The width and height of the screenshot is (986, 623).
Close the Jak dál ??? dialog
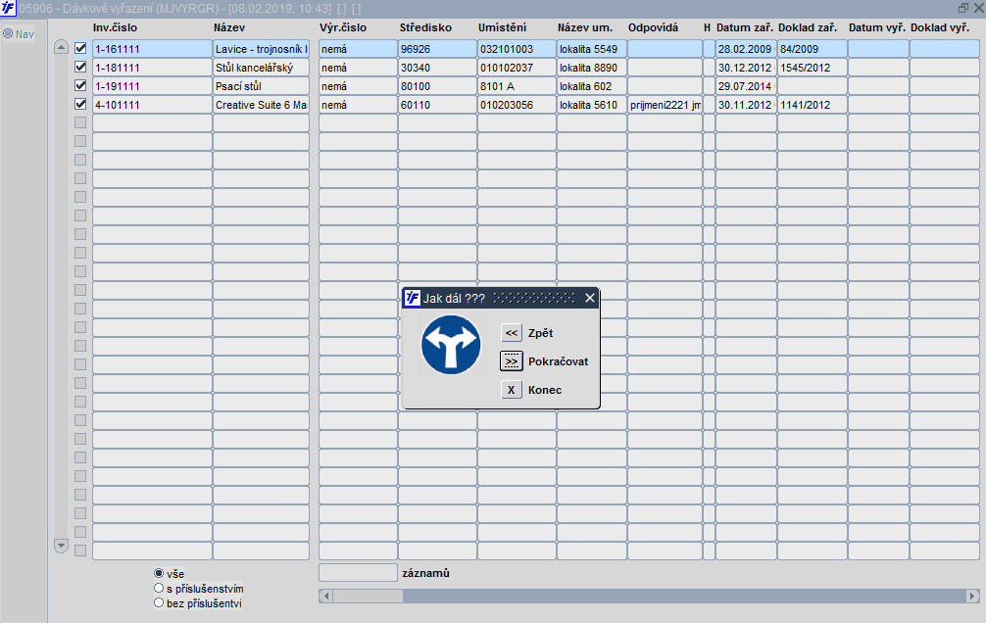[x=590, y=298]
